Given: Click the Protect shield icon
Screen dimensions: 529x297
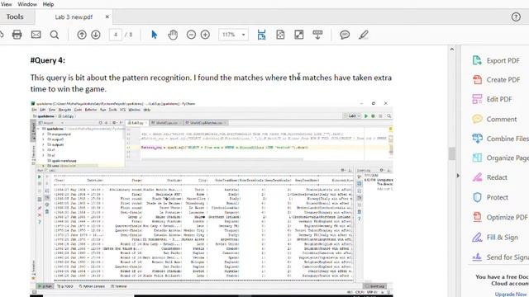Looking at the screenshot, I should click(x=477, y=197).
